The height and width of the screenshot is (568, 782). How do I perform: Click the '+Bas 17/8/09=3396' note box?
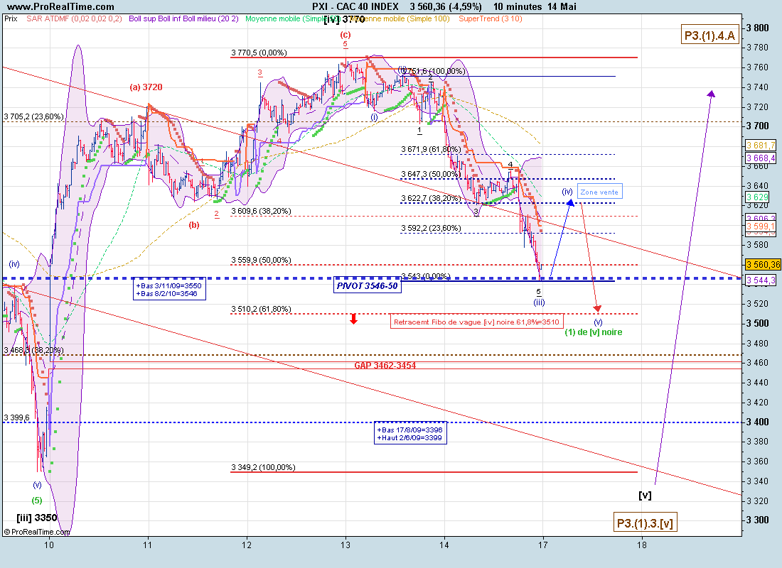(x=410, y=434)
